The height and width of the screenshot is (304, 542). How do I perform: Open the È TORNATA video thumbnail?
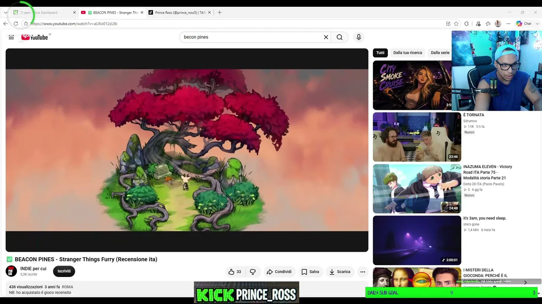point(417,137)
